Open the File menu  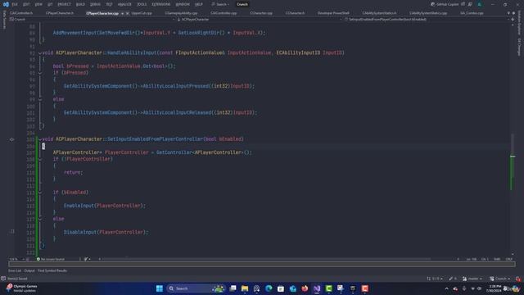(x=15, y=4)
